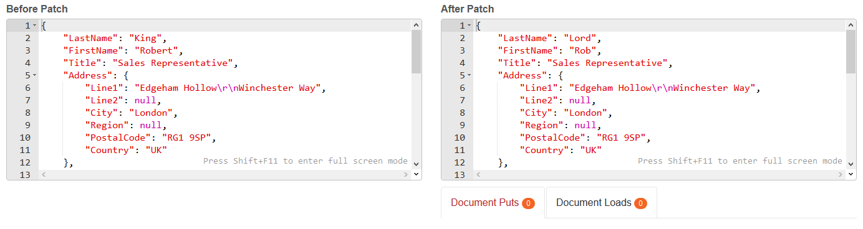
Task: Switch to the Document Loads tab
Action: tap(601, 203)
